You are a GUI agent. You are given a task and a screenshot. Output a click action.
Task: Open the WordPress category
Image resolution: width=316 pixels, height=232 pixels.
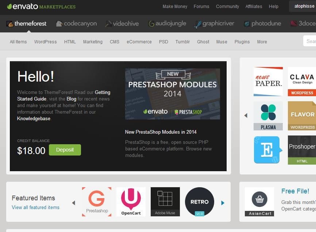(x=45, y=42)
